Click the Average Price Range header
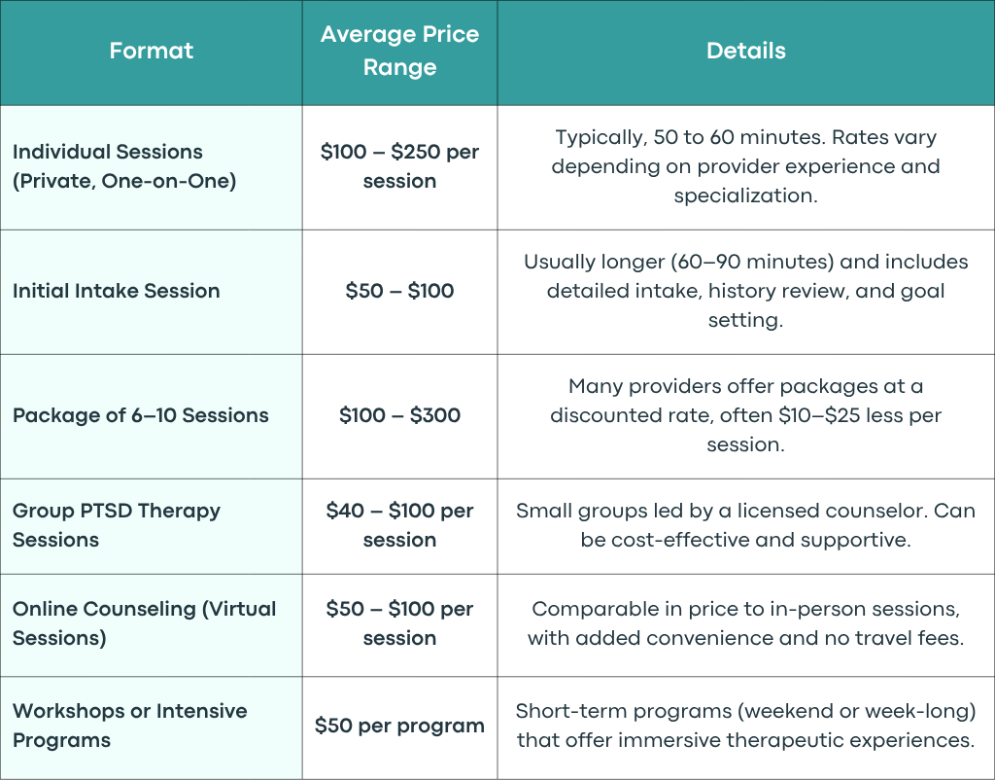Screen dimensions: 995x780 tap(399, 51)
